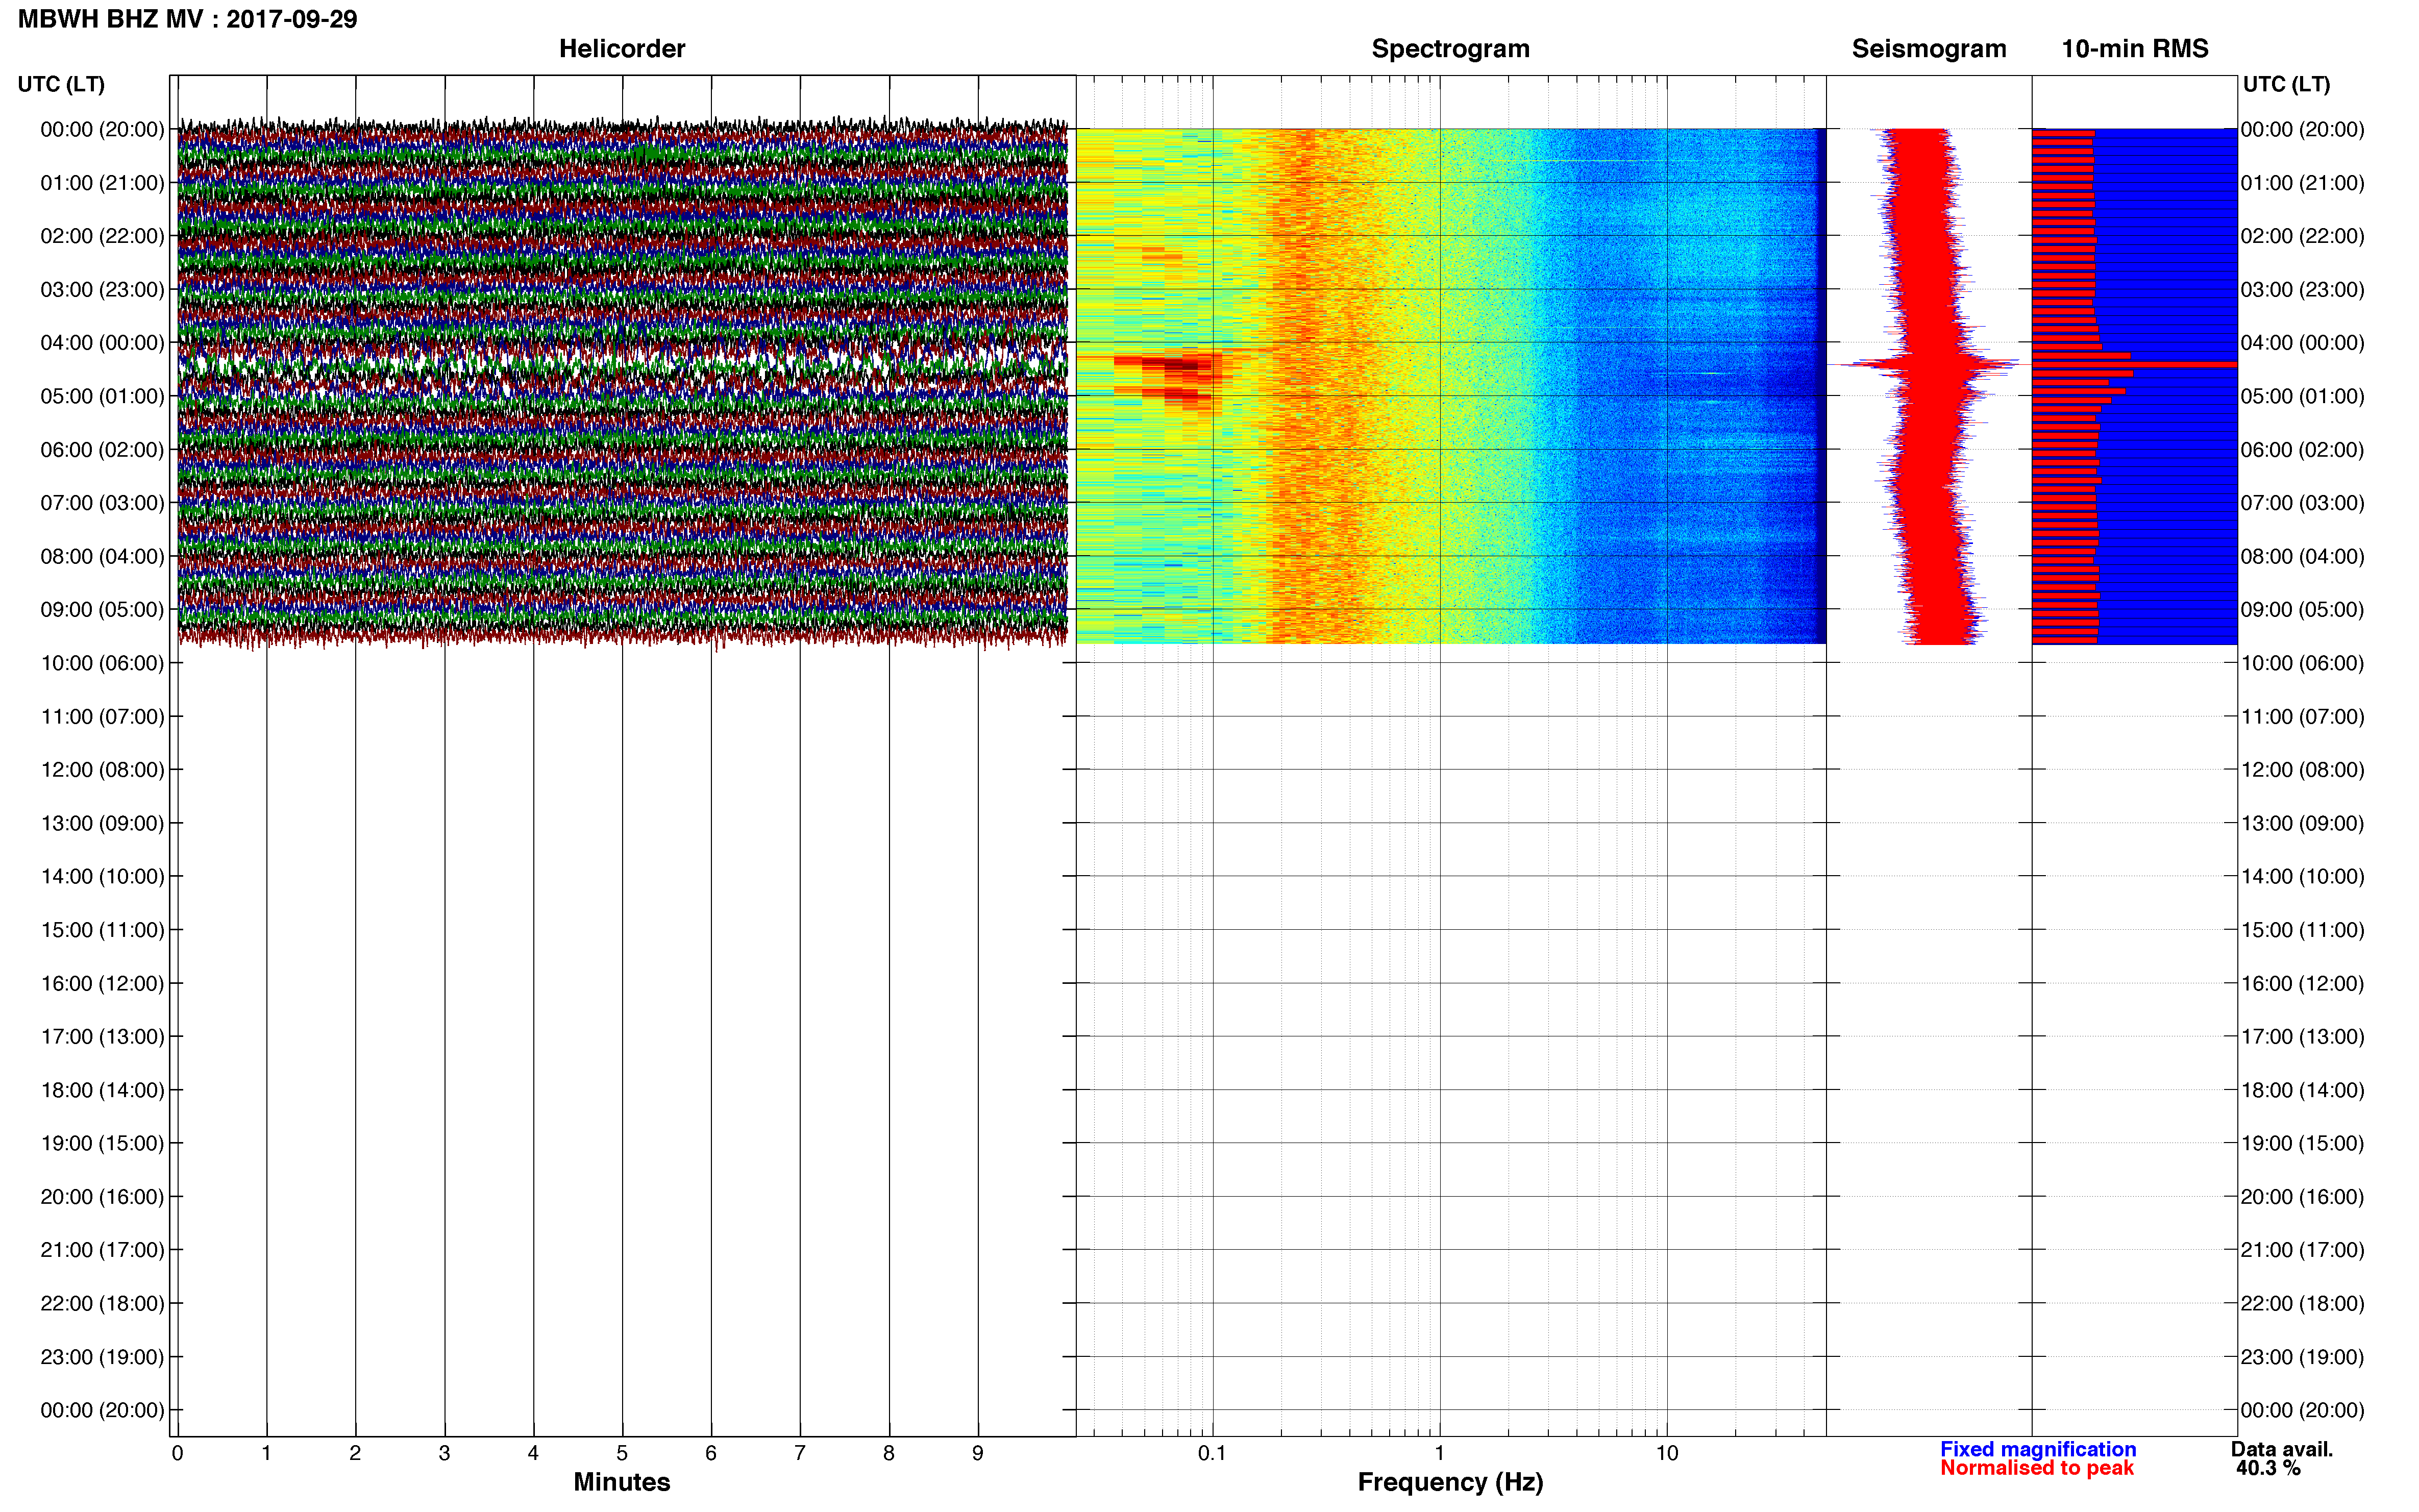Click the left 23:00 (19:00) time label
The height and width of the screenshot is (1512, 2419).
pos(102,1357)
